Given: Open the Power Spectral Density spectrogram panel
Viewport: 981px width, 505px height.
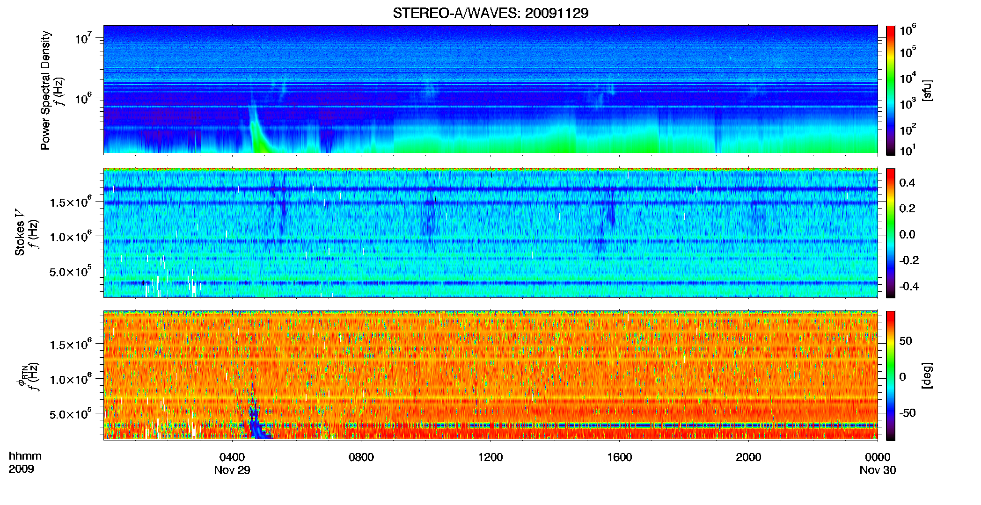Looking at the screenshot, I should [x=490, y=90].
